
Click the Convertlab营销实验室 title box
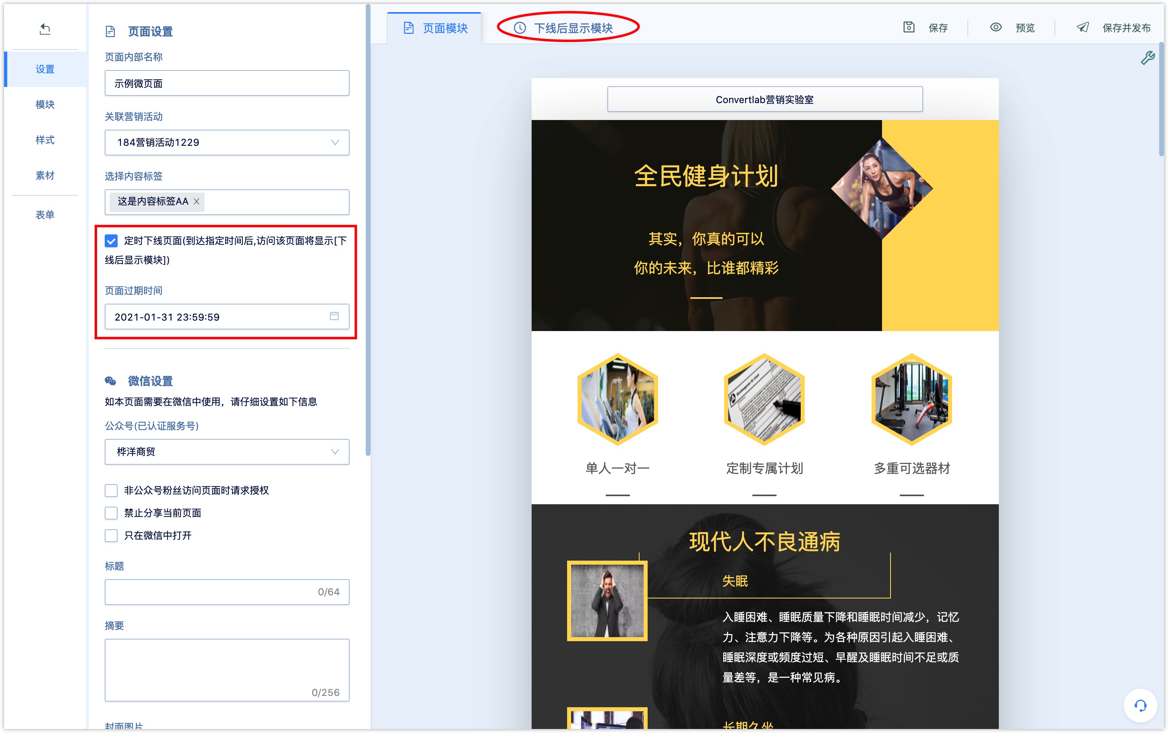click(x=765, y=99)
